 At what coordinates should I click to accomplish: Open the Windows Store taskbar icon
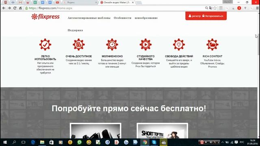(52, 142)
